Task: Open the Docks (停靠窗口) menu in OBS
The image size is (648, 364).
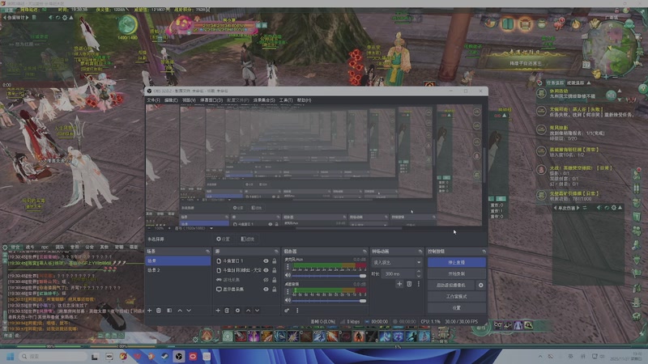Action: (x=211, y=100)
